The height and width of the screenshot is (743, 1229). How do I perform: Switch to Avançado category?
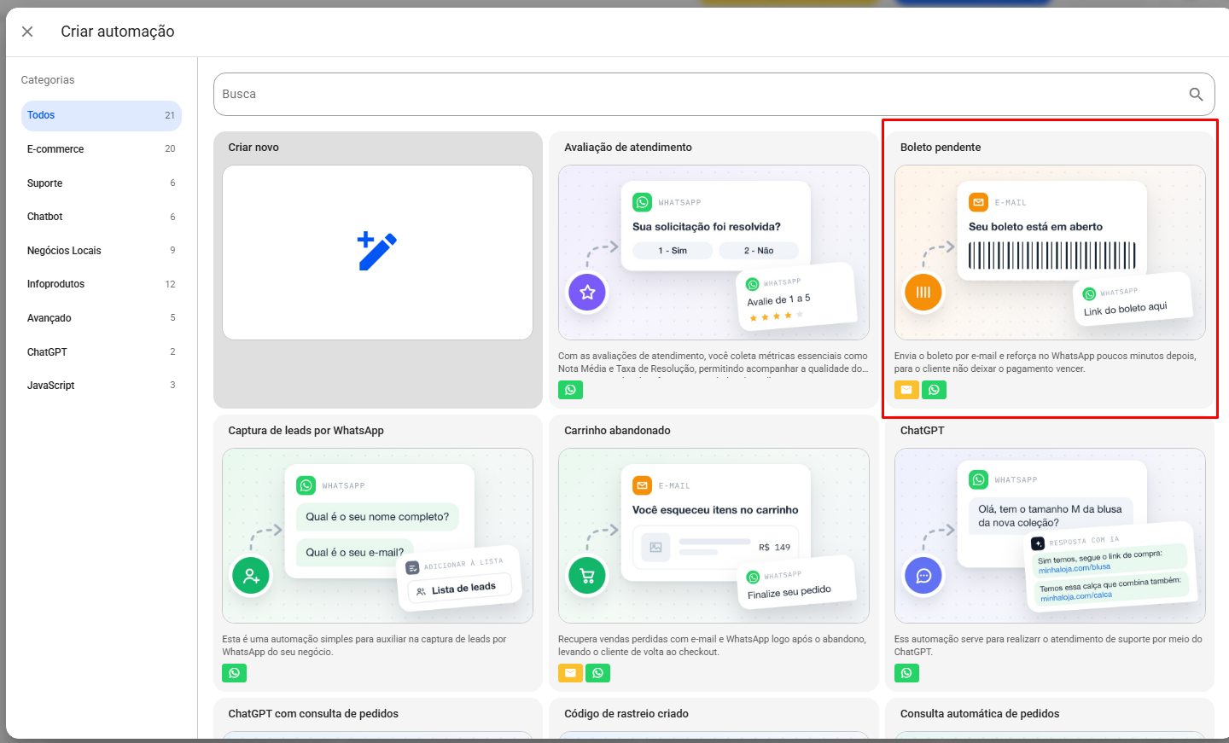102,318
